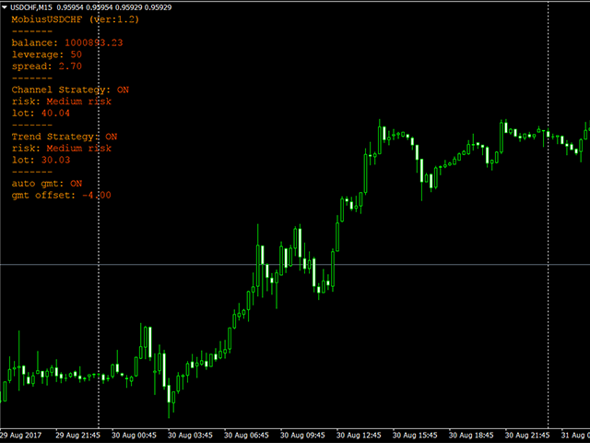The image size is (590, 443).
Task: Click the balance value 1000893.23
Action: (94, 42)
